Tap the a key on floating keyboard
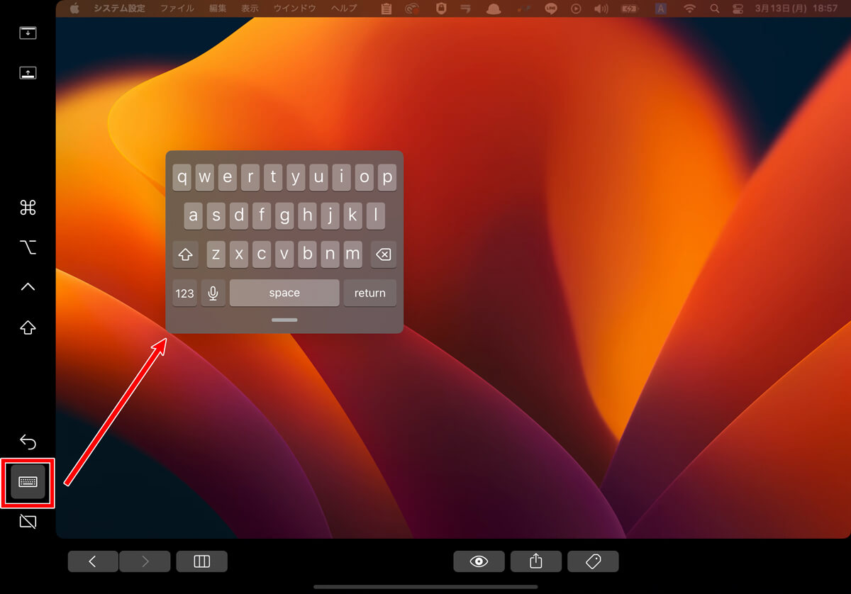Screen dimensions: 851x594 coord(194,216)
